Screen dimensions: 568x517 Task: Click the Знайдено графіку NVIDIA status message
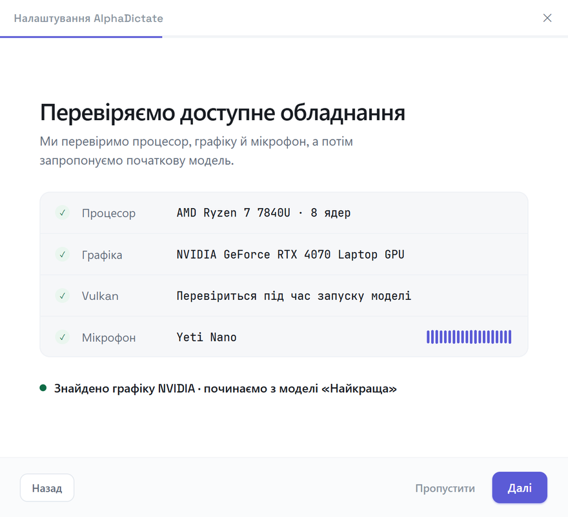pyautogui.click(x=225, y=388)
